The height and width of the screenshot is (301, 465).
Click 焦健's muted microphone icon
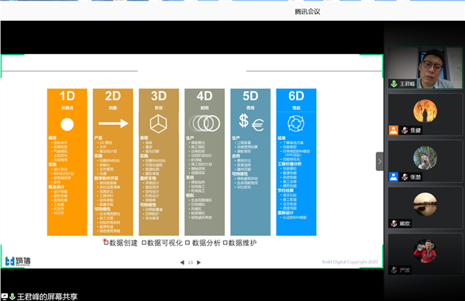tap(405, 130)
